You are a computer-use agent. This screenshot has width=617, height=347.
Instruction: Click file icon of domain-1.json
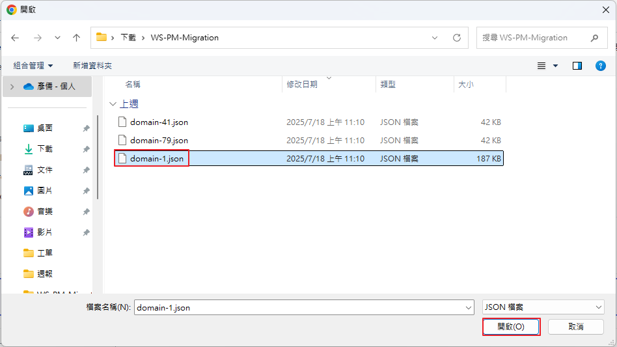(122, 158)
